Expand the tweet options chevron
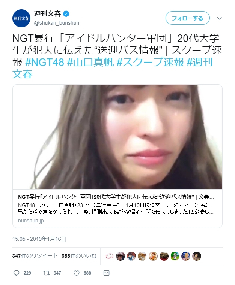The width and height of the screenshot is (235, 285). tap(220, 18)
